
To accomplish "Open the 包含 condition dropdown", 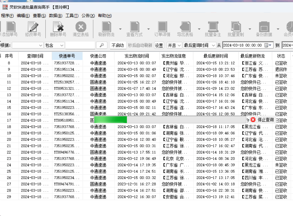I will click(54, 45).
